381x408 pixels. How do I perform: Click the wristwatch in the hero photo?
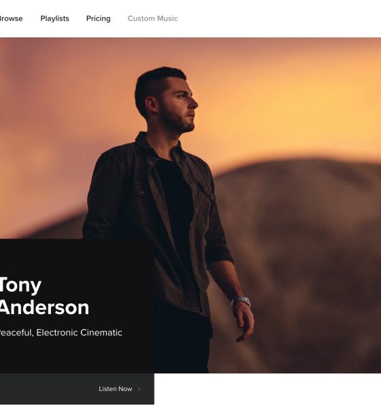click(241, 301)
